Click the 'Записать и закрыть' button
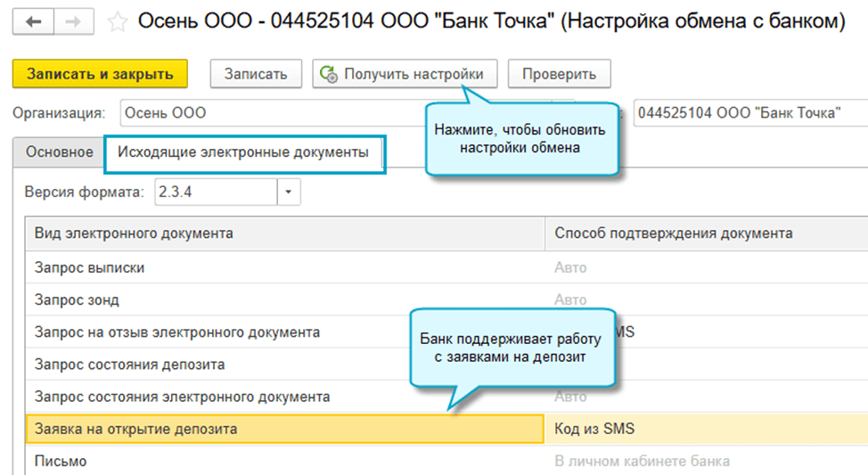 click(x=100, y=74)
